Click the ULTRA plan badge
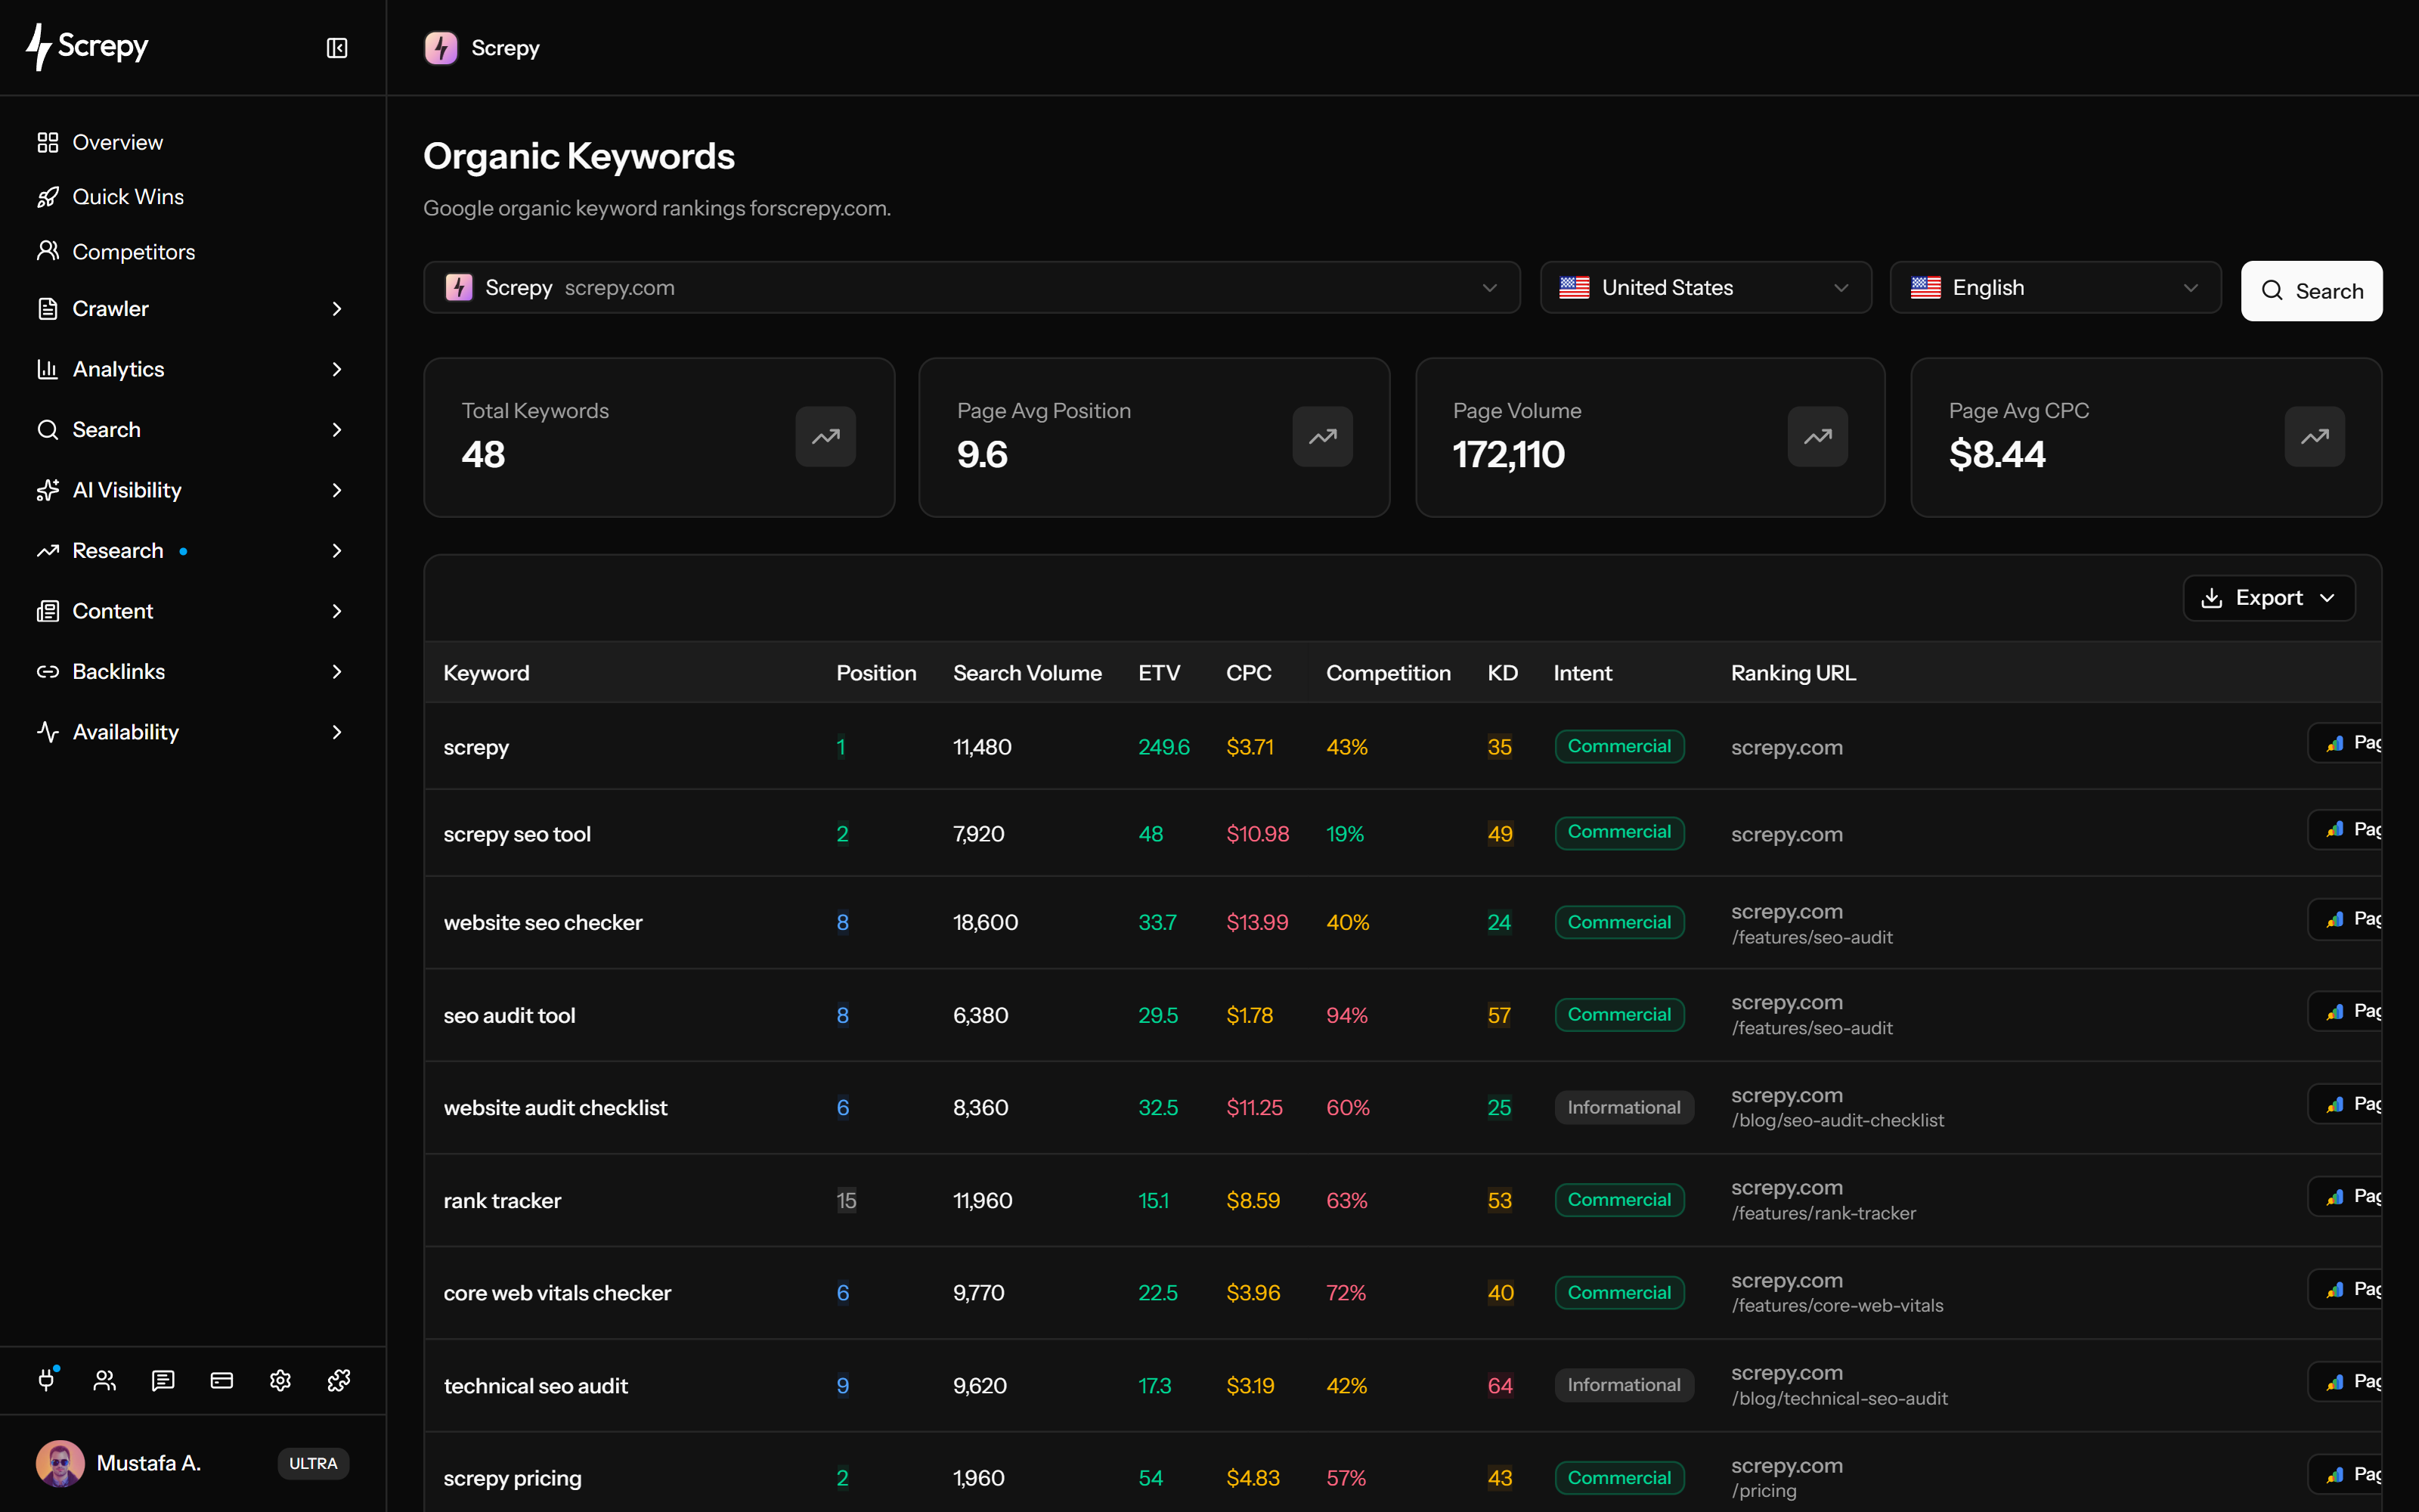 coord(313,1463)
